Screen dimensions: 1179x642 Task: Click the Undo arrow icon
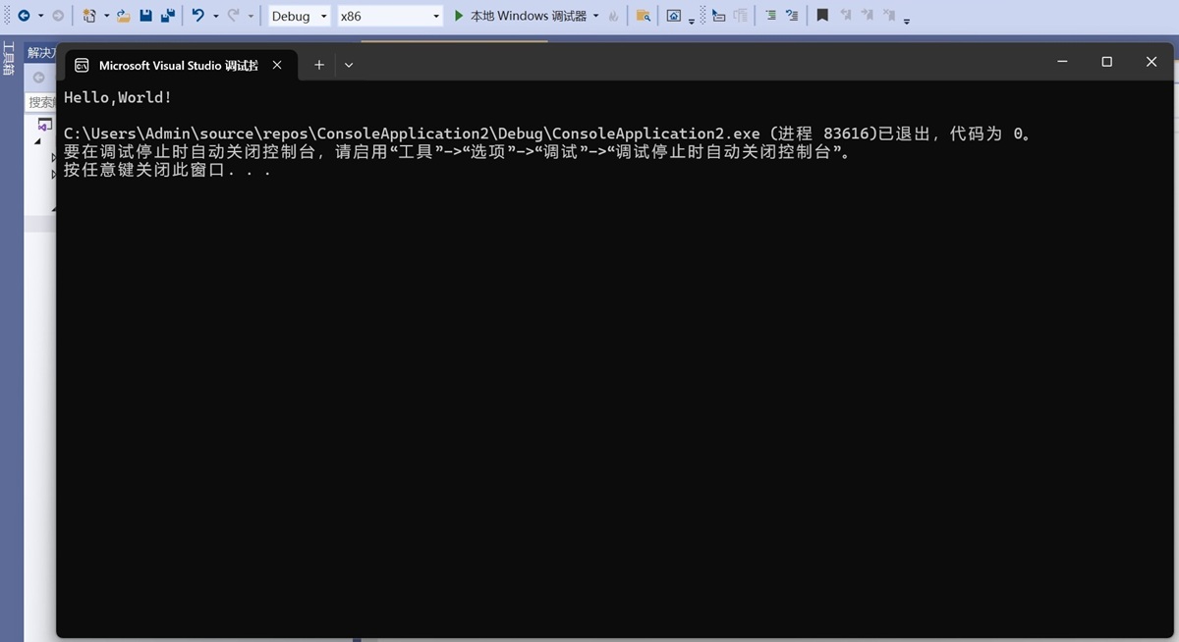click(x=198, y=16)
